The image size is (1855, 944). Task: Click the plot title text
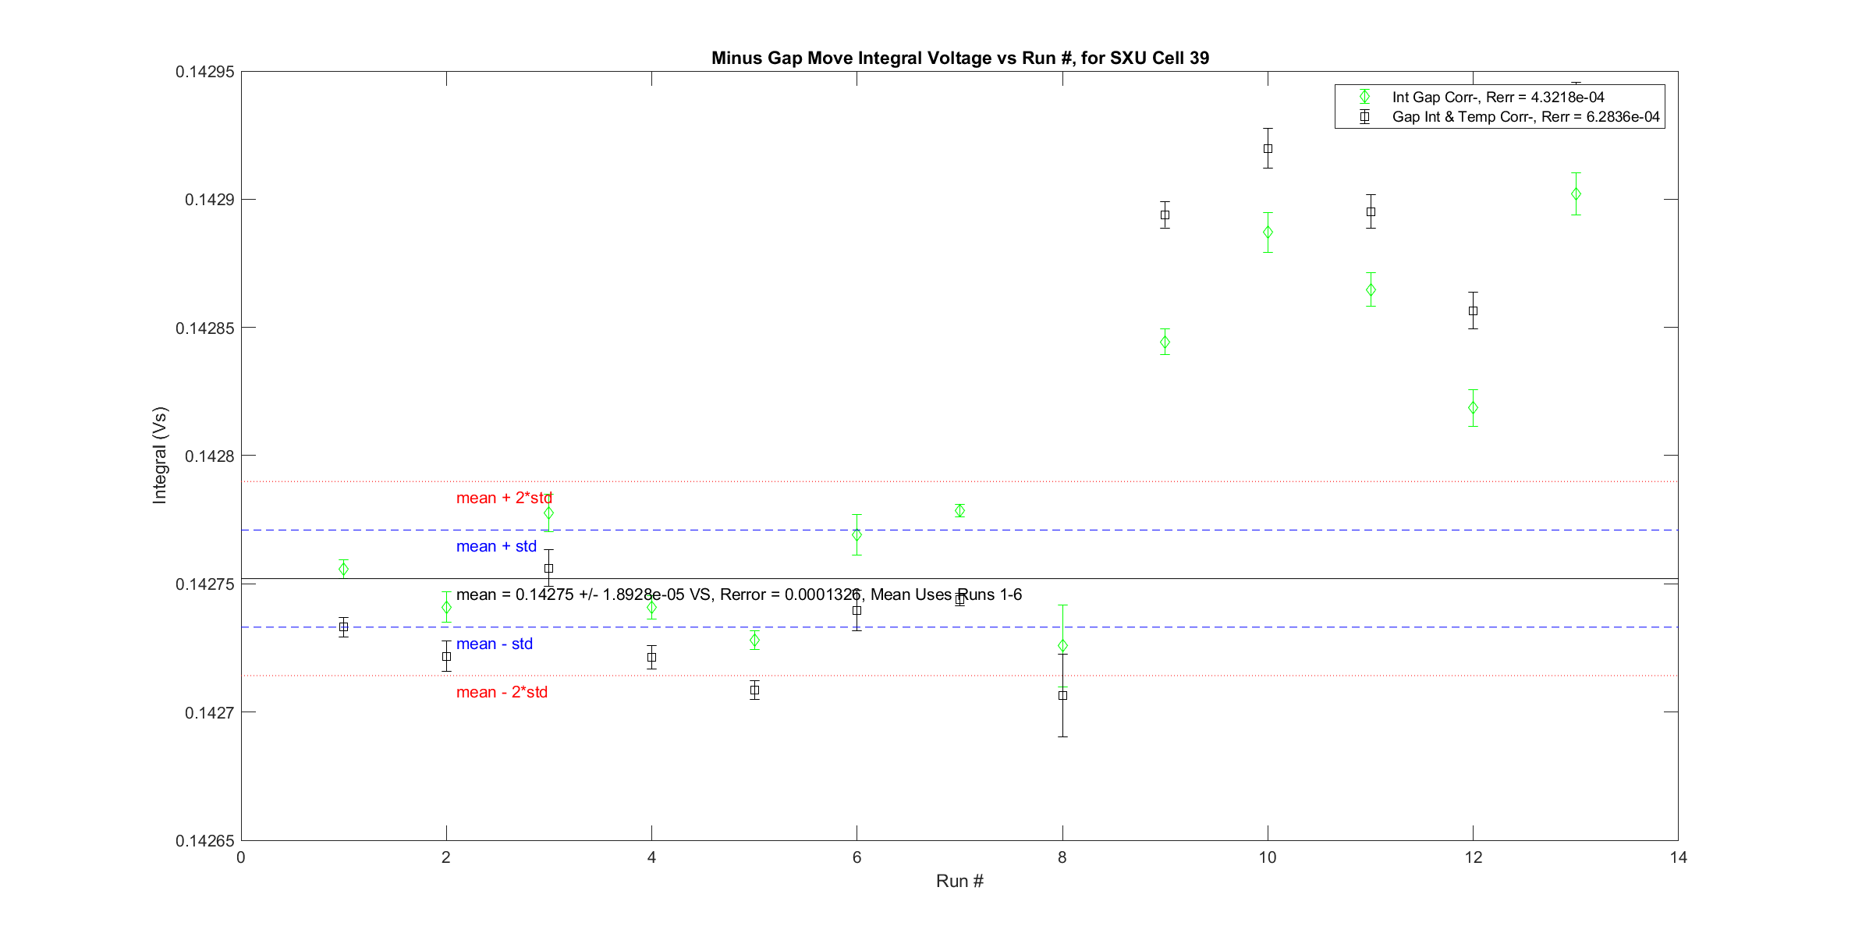(x=959, y=59)
